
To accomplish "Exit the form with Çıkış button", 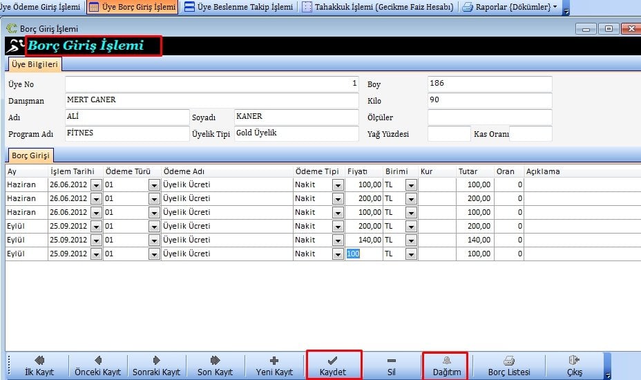I will pyautogui.click(x=574, y=365).
